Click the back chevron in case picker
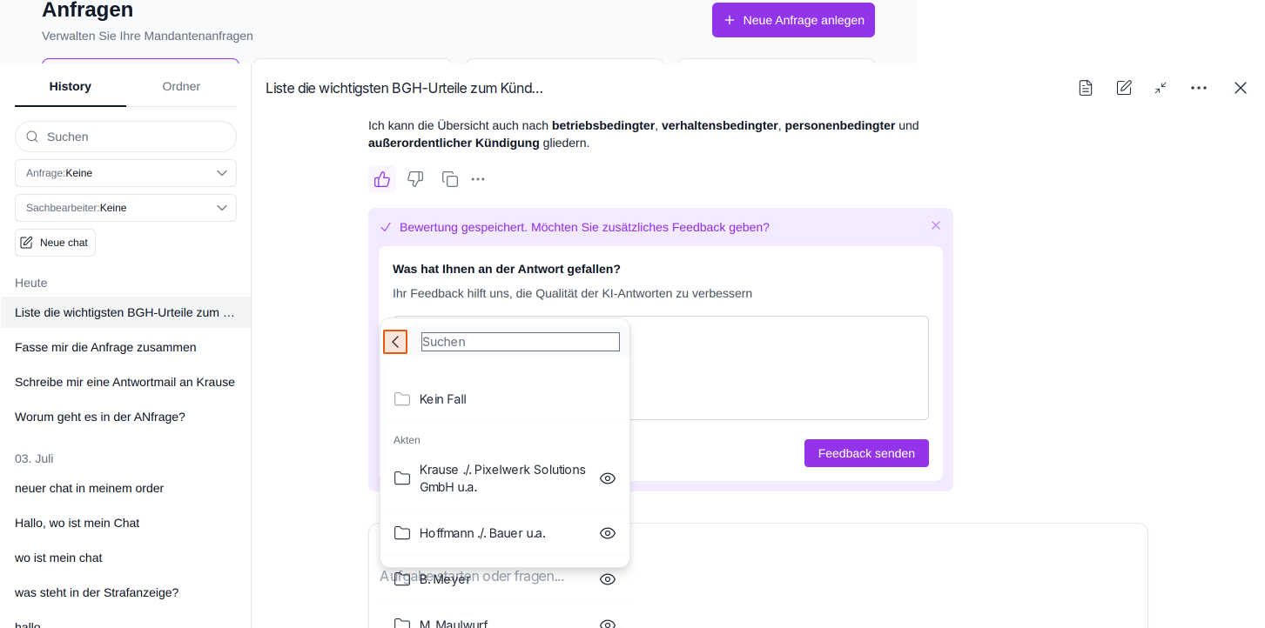 pos(395,342)
